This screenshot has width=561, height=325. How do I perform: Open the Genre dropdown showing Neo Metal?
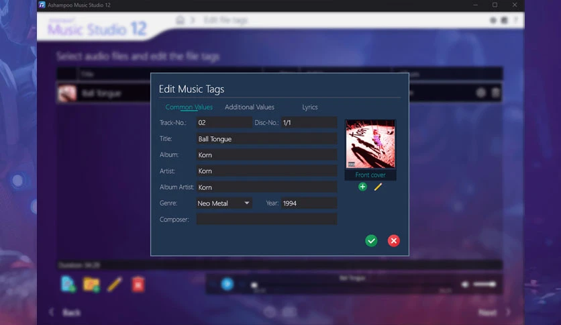[x=224, y=203]
